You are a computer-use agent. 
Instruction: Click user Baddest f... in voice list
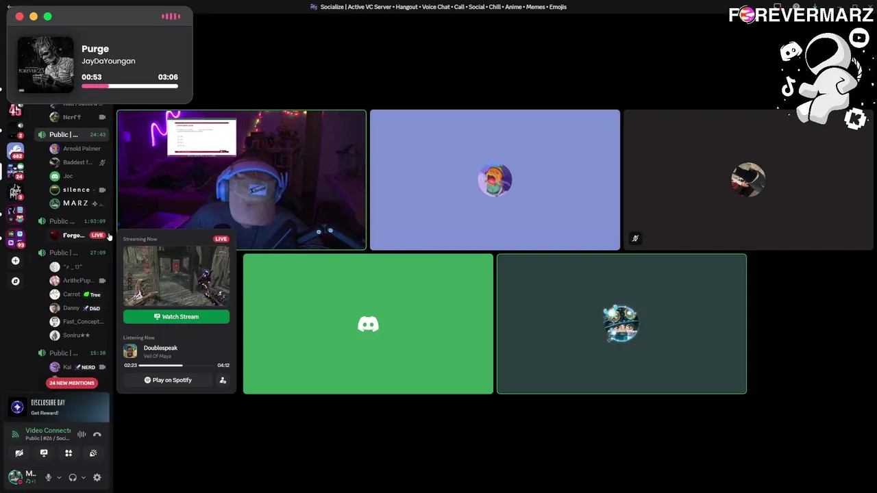click(x=77, y=162)
